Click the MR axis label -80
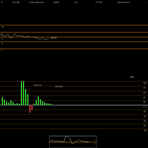 coord(144,126)
